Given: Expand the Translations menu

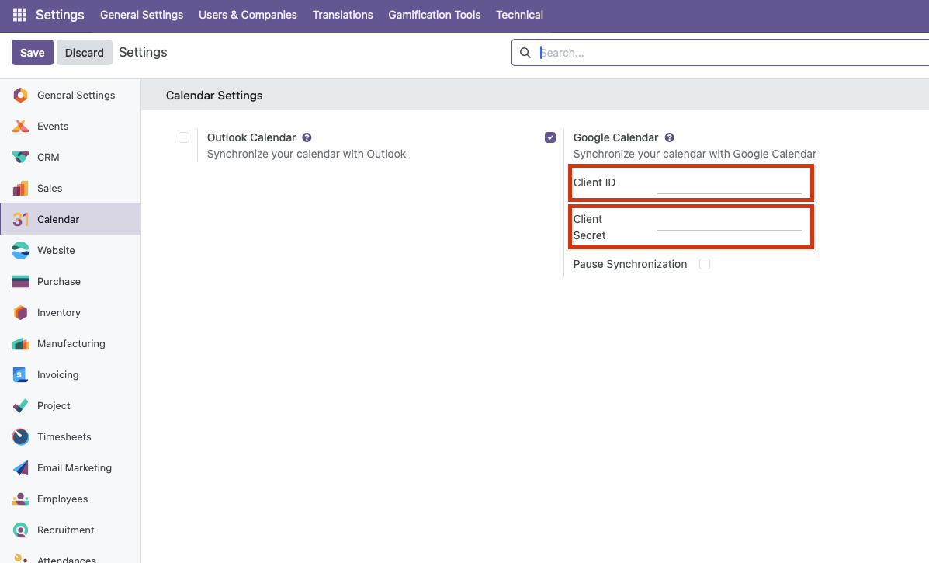Looking at the screenshot, I should click(342, 15).
